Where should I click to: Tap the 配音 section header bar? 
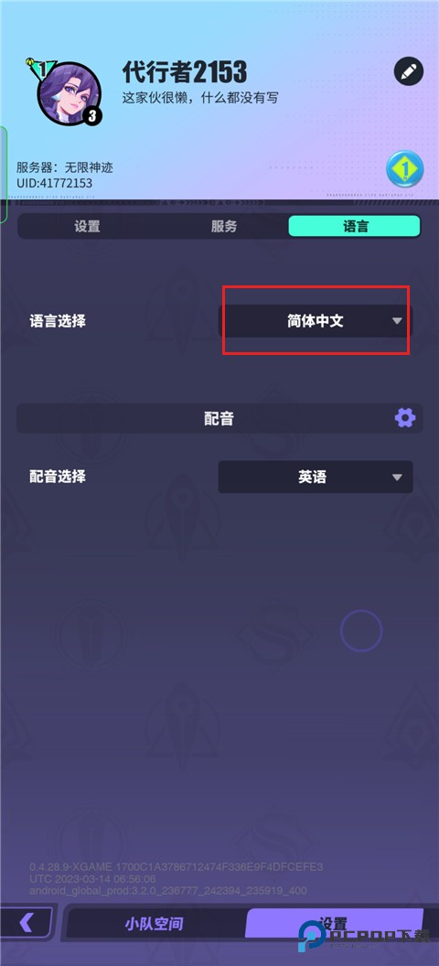tap(219, 418)
